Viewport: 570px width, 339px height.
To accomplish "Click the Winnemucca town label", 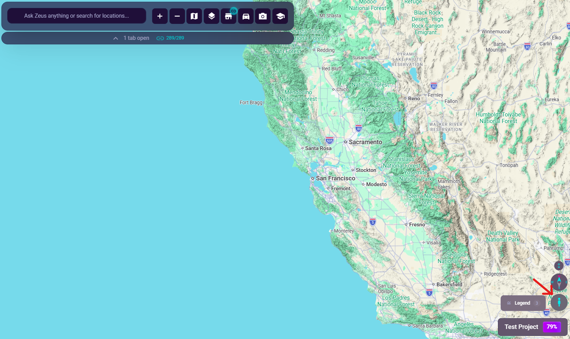I will click(x=496, y=32).
